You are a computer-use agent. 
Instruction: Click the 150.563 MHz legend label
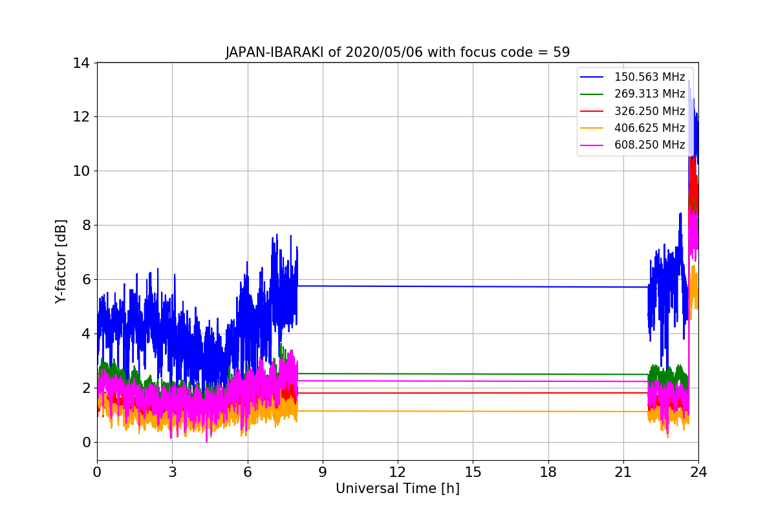649,78
